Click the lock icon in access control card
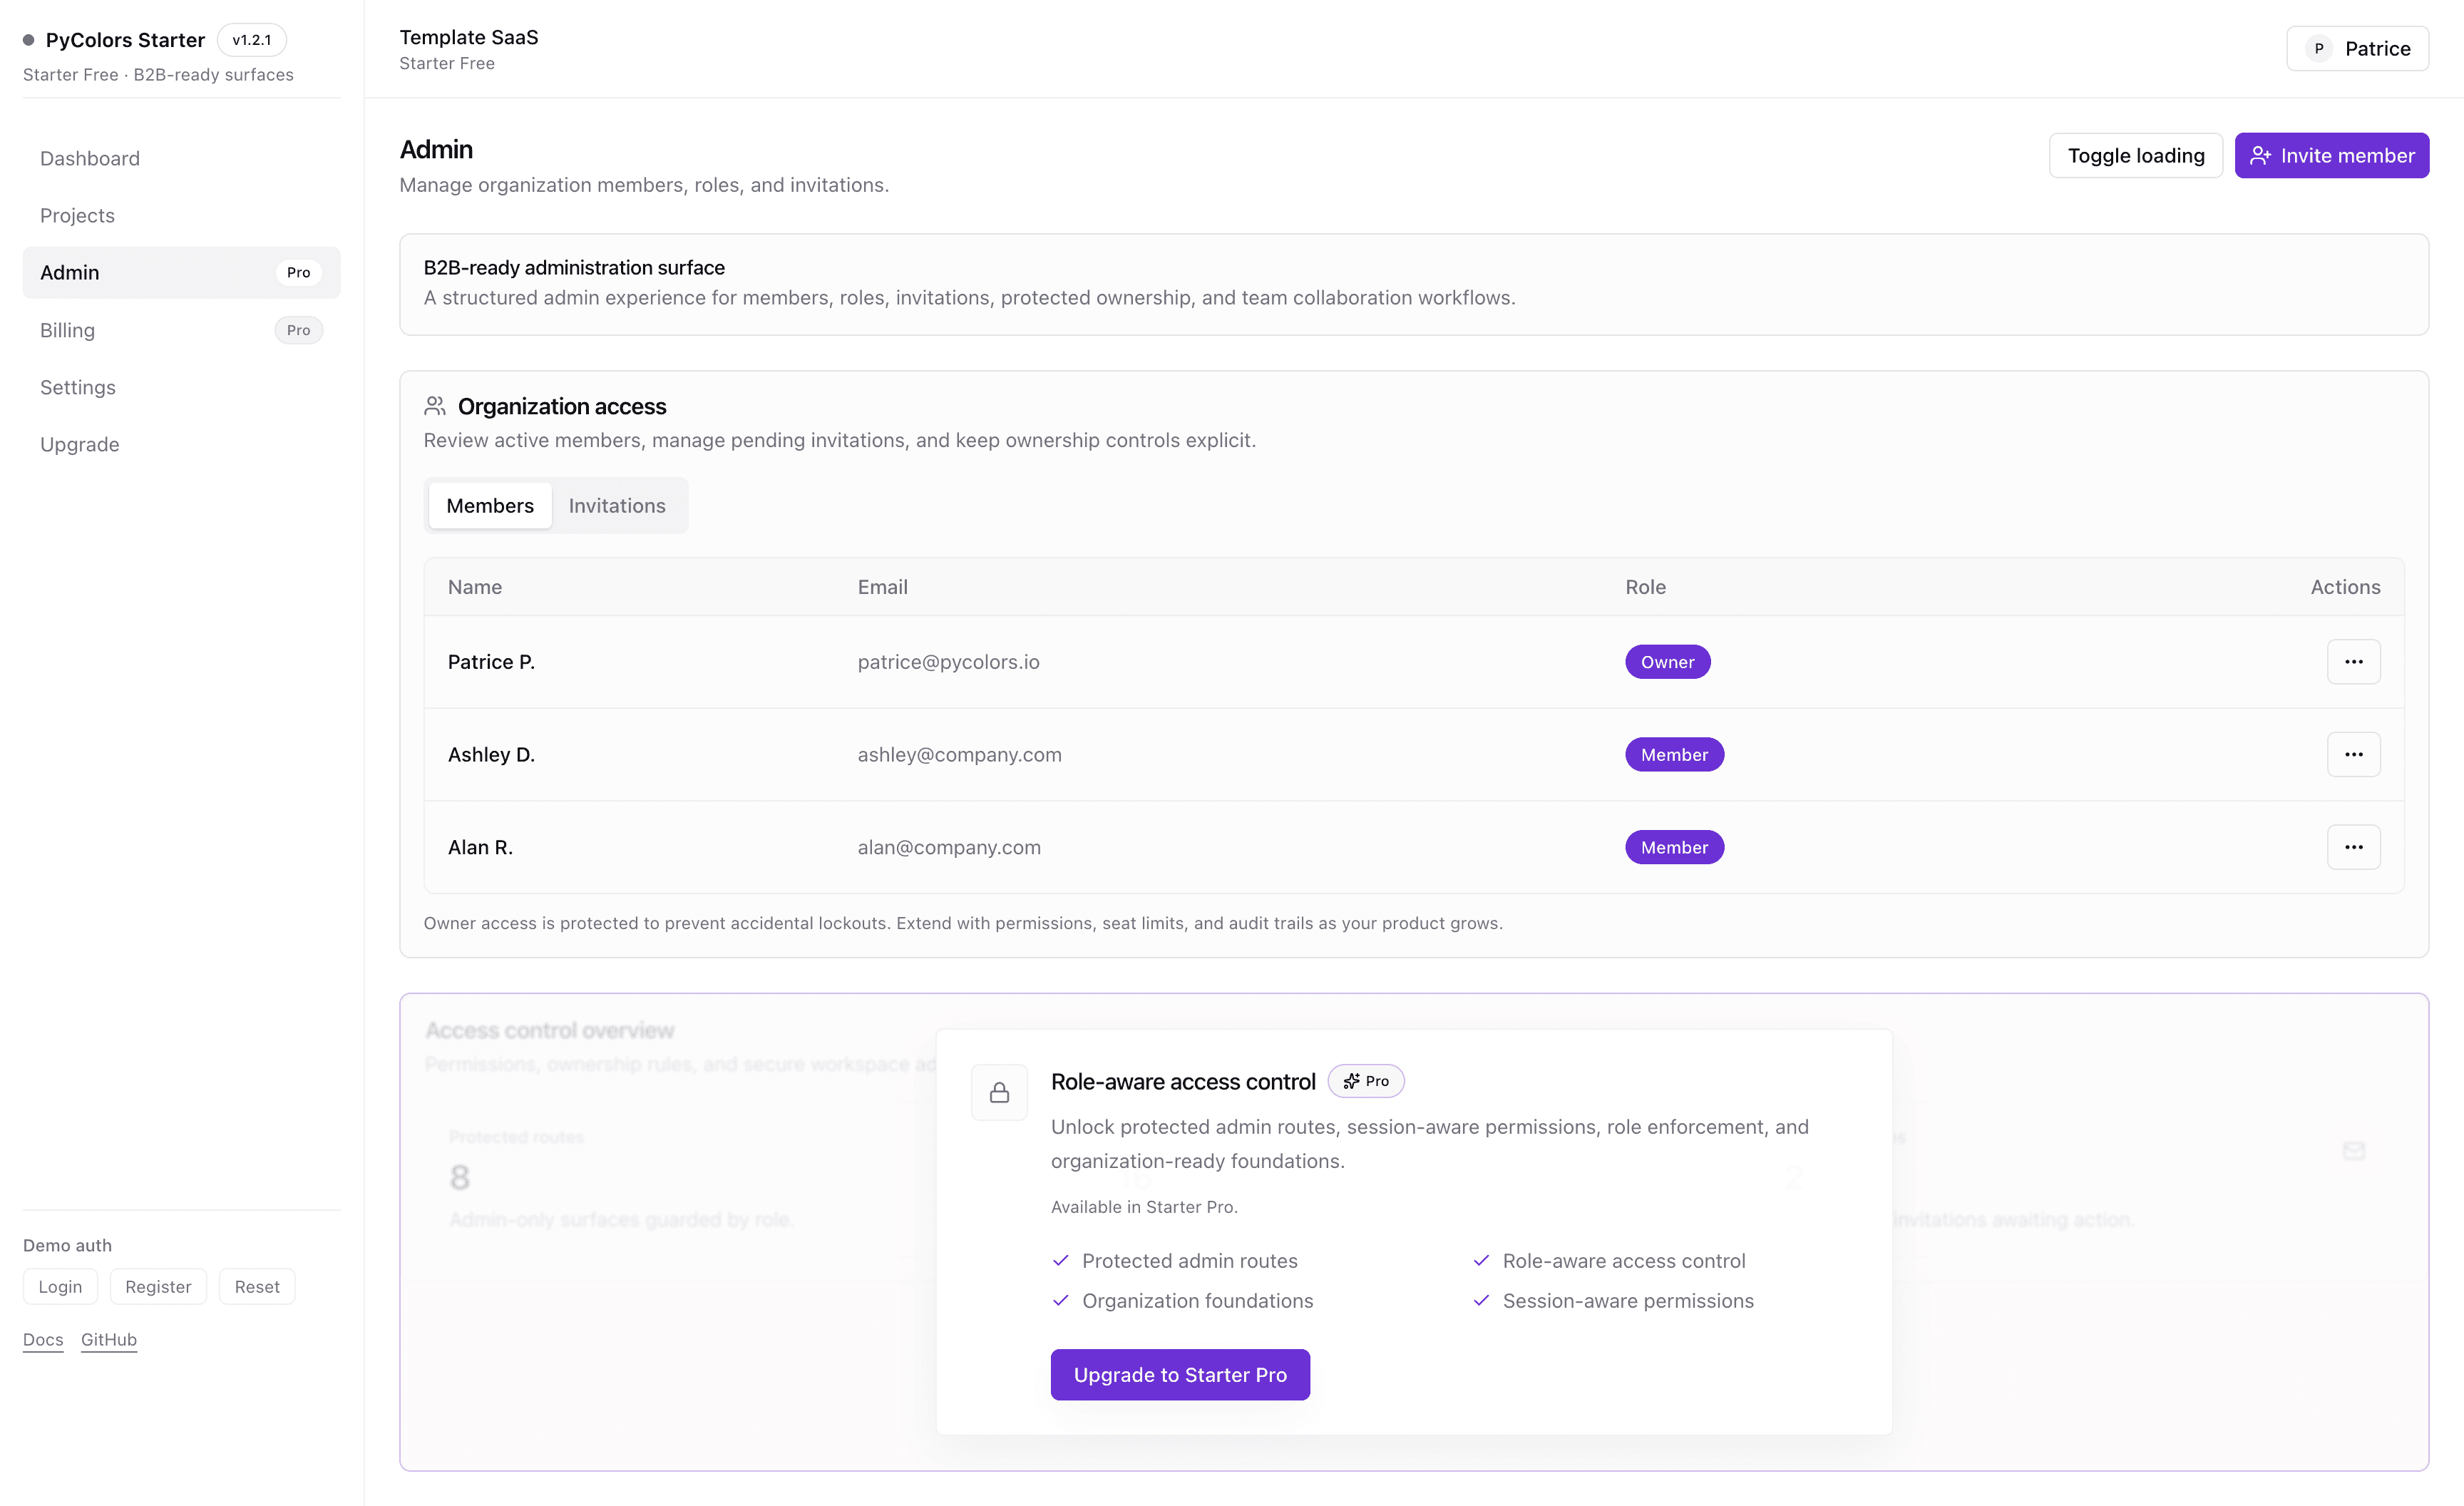 pos(999,1092)
